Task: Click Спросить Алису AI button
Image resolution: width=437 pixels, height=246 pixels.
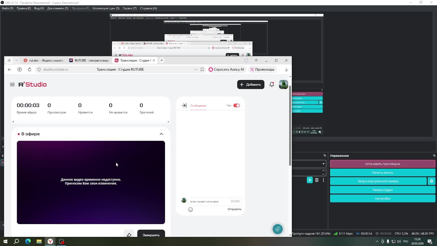Action: pos(226,69)
